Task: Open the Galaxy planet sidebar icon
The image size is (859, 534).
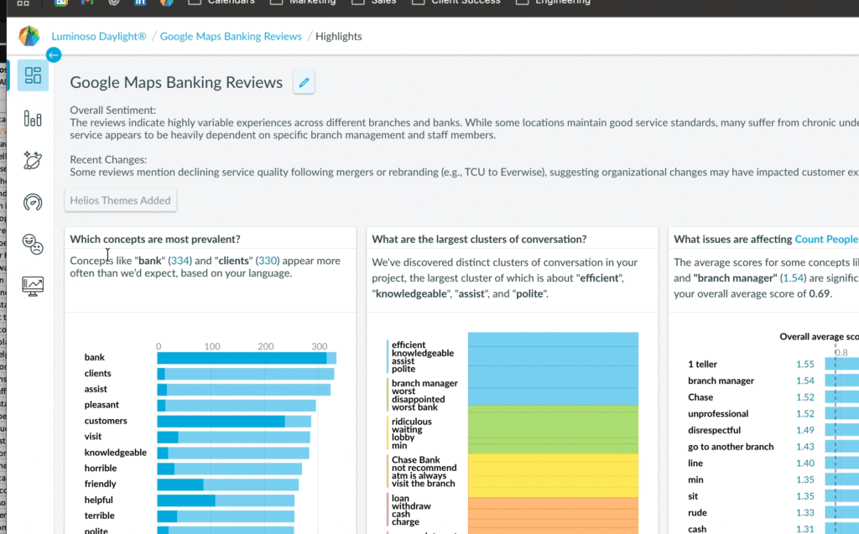Action: [33, 160]
